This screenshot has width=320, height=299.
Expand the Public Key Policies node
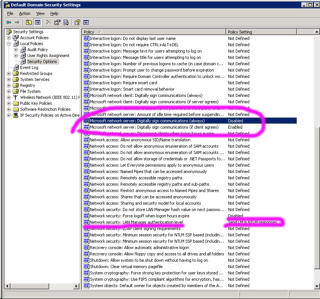tap(9, 103)
